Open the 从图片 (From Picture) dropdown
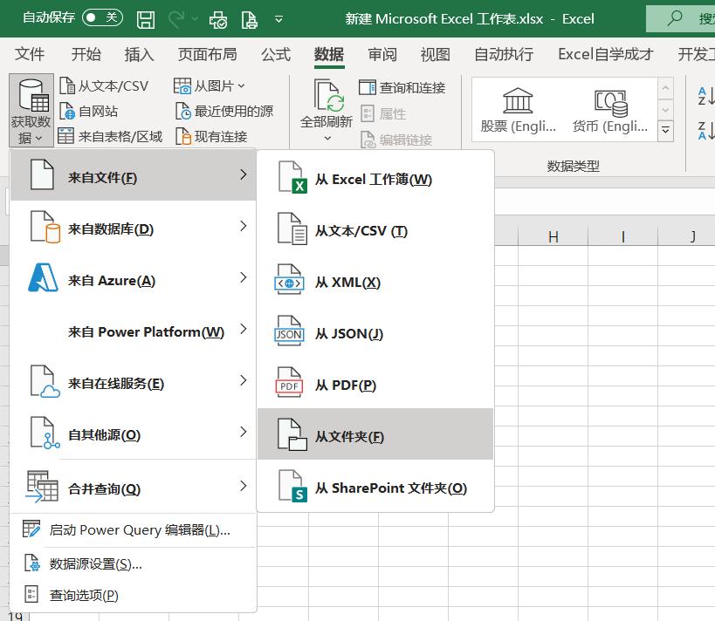Screen dimensions: 715x621 210,85
